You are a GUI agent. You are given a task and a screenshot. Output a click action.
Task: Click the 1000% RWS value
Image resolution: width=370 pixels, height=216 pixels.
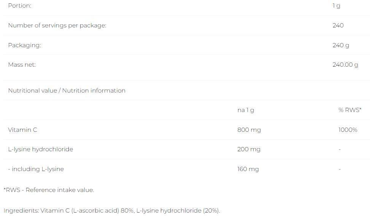click(348, 130)
